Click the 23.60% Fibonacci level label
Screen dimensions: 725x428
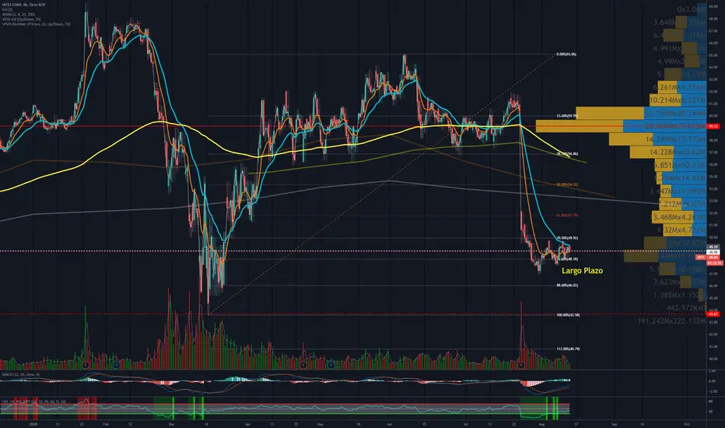[x=567, y=116]
